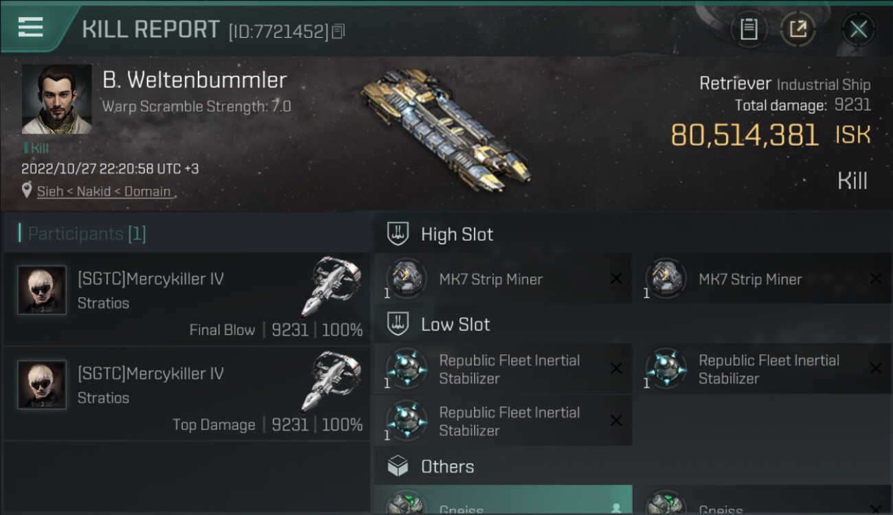
Task: Click X on third Republic Fleet Inertial Stabilizer
Action: click(x=616, y=421)
